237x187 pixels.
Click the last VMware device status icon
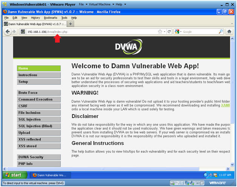coord(202,183)
